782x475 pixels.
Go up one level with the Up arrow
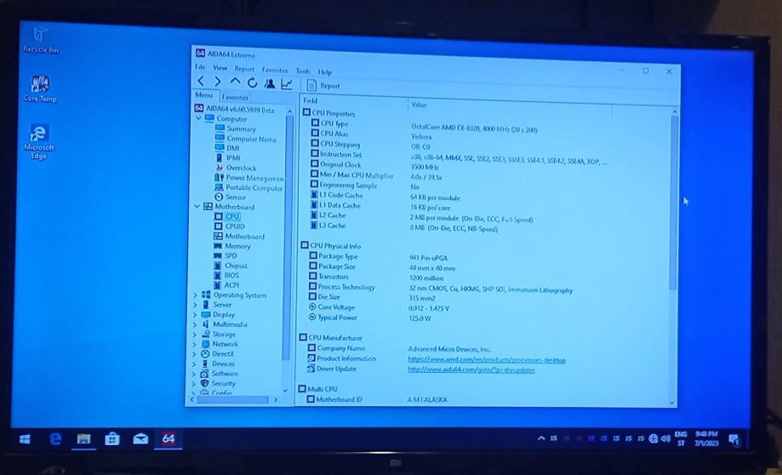tap(235, 82)
